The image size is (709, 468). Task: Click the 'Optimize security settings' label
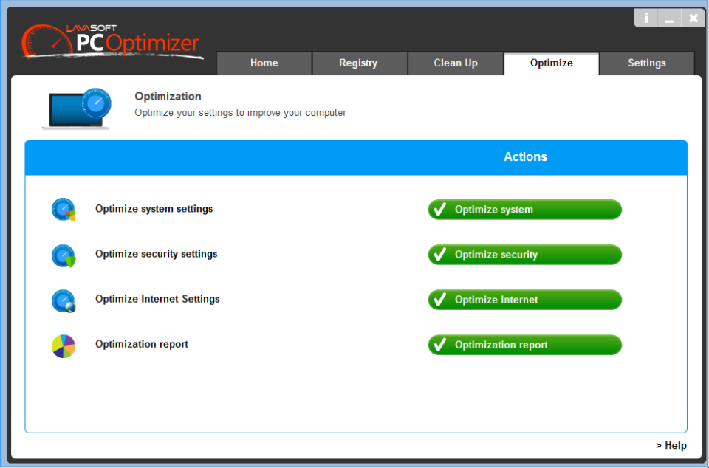click(156, 255)
